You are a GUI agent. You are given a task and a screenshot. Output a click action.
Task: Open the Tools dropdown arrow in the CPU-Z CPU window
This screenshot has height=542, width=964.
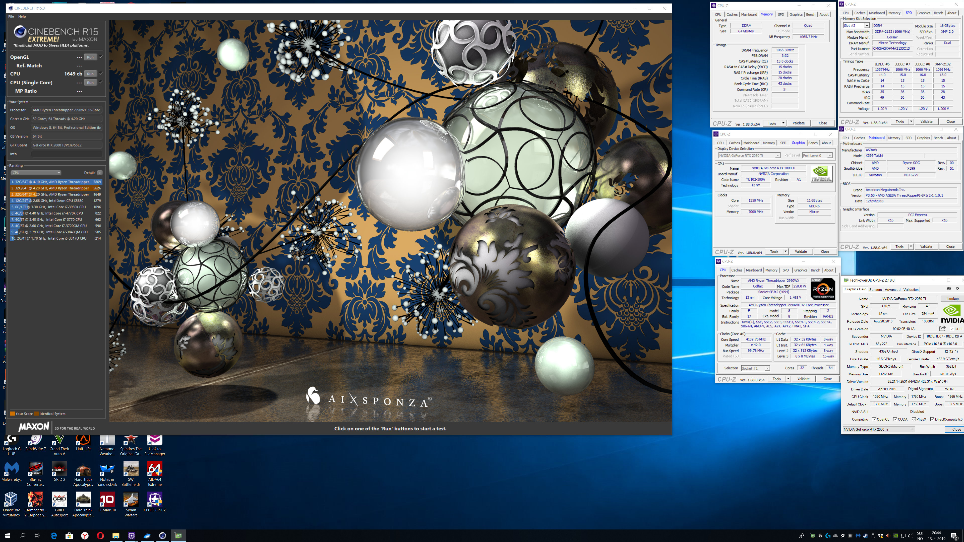point(788,379)
